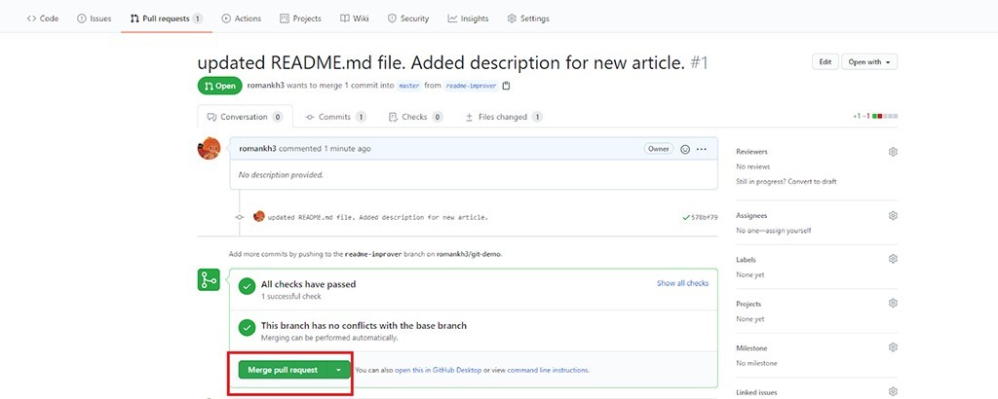Open commit hash 578bf79 link
Screen dimensions: 998x399
(x=704, y=217)
